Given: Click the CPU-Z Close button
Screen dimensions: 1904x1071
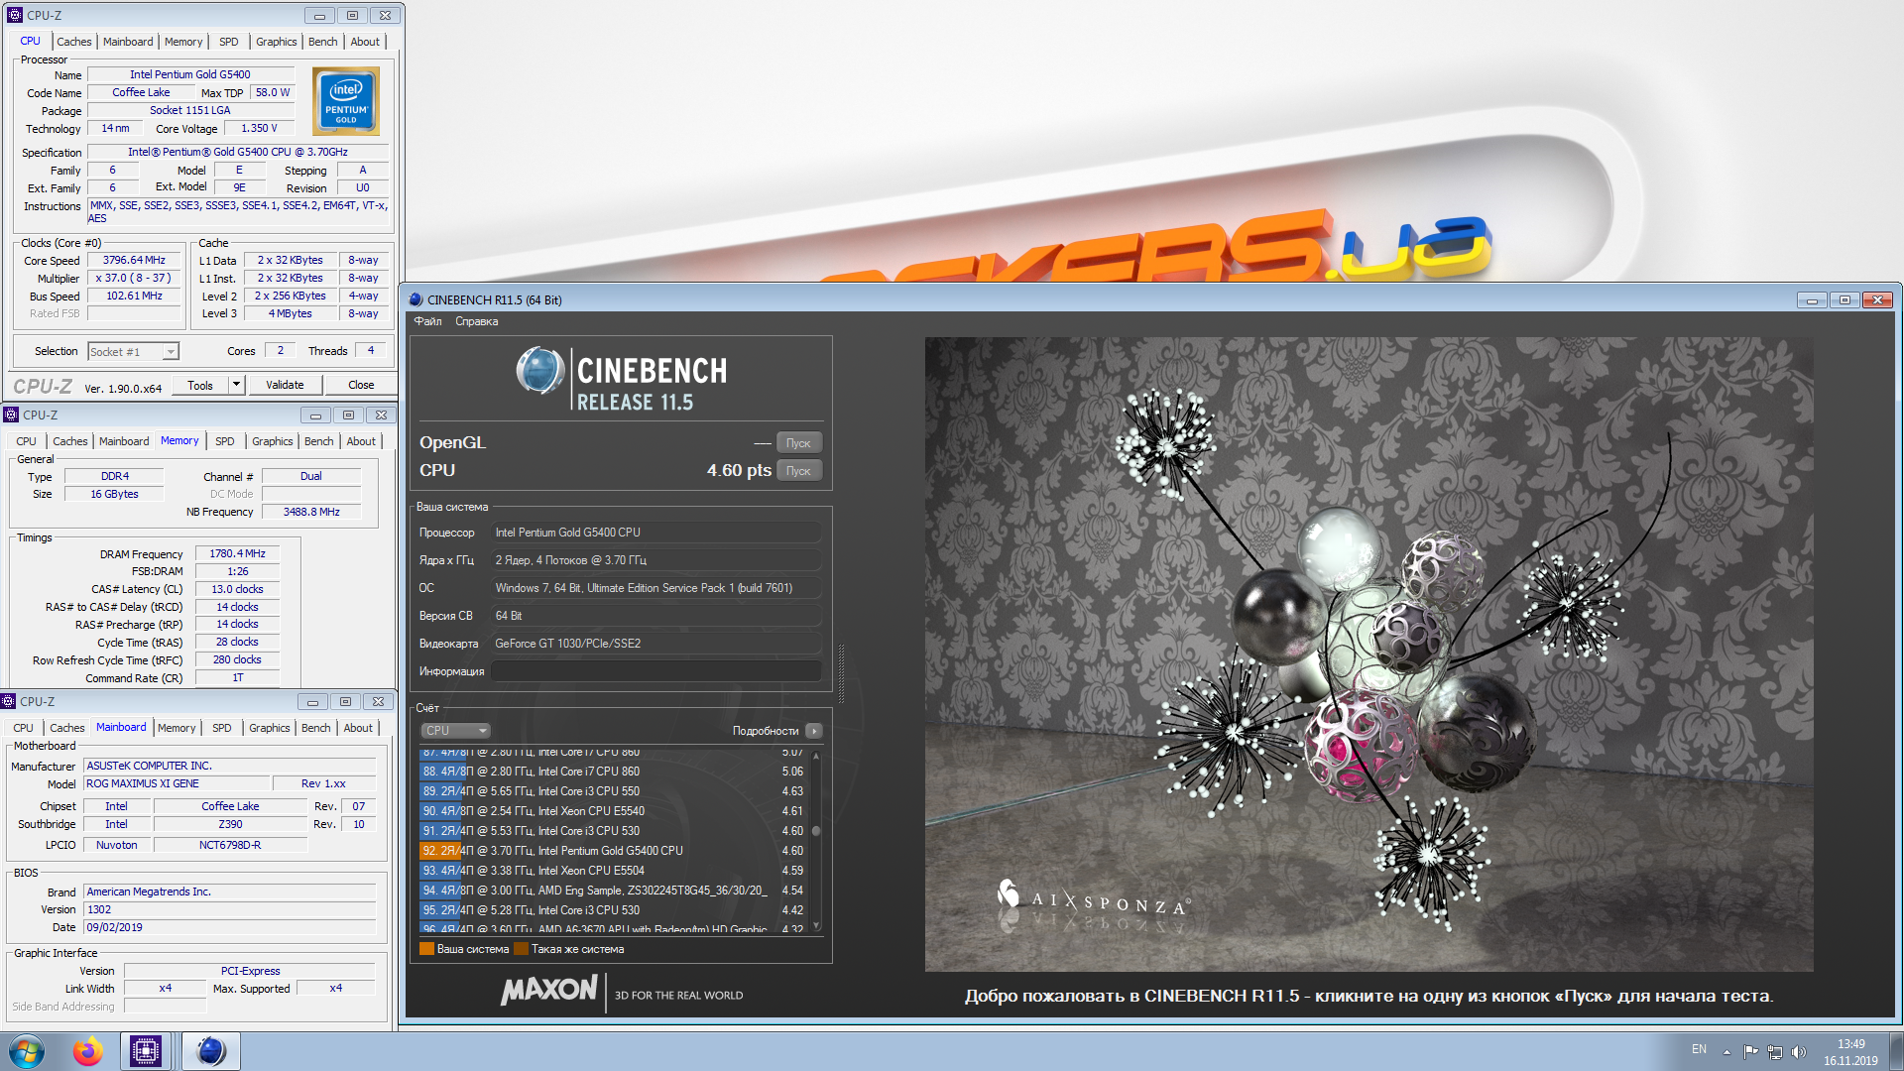Looking at the screenshot, I should [361, 385].
